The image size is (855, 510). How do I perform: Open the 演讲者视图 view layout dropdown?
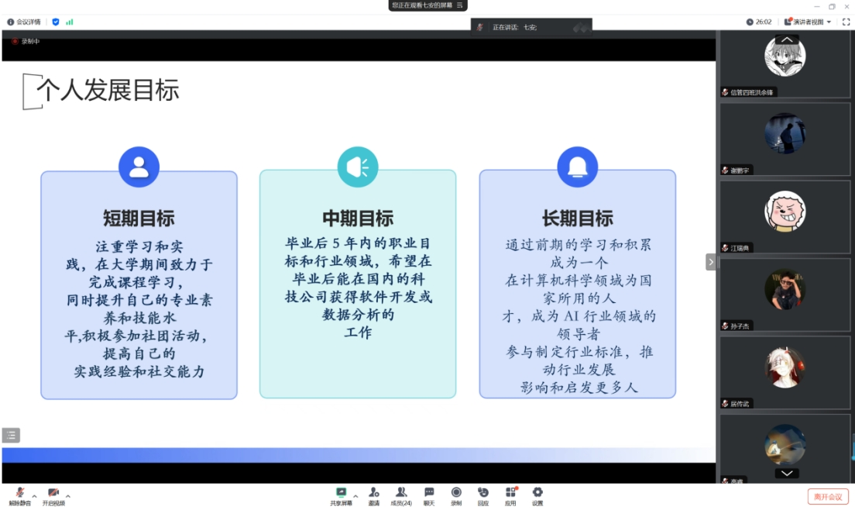coord(808,22)
